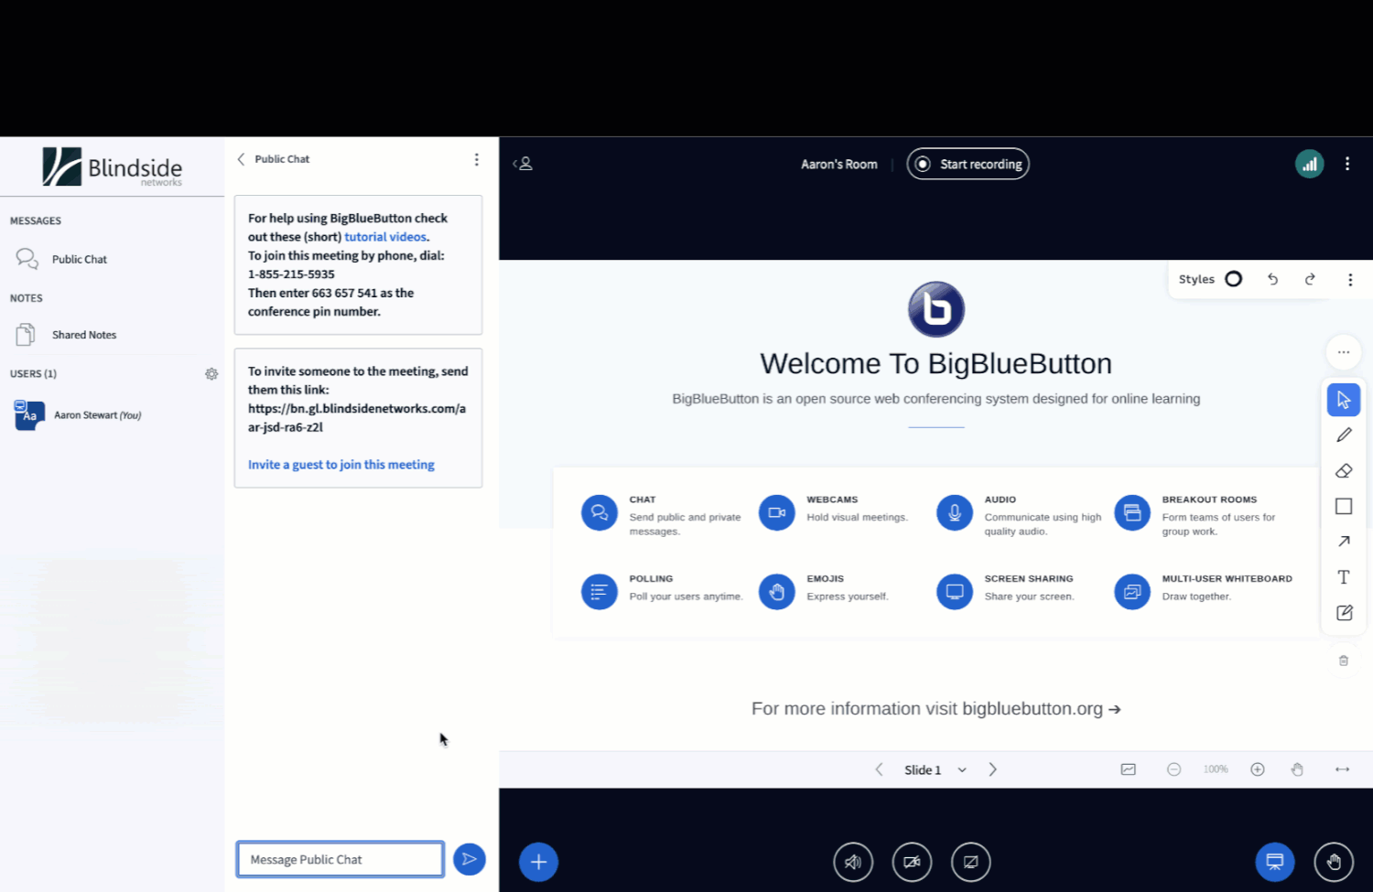The image size is (1373, 892).
Task: Zoom out of the slide
Action: click(x=1173, y=769)
